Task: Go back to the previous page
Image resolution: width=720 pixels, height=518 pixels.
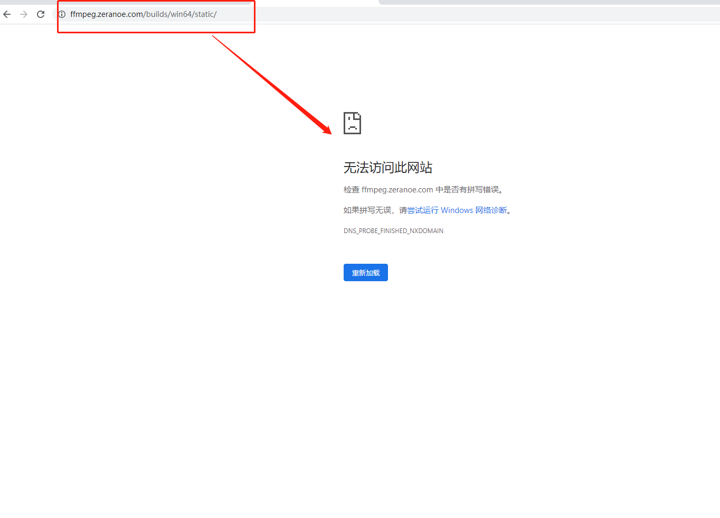Action: pos(7,14)
